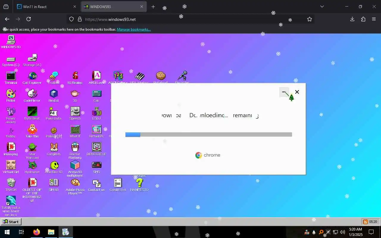Viewport: 381px width, 238px height.
Task: Open the Trollbox chat icon
Action: pyautogui.click(x=54, y=78)
